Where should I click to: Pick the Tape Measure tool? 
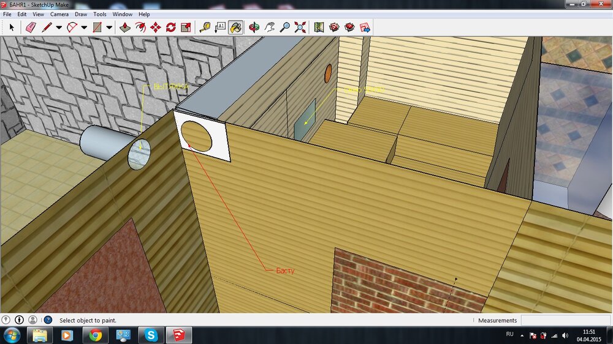[x=205, y=27]
